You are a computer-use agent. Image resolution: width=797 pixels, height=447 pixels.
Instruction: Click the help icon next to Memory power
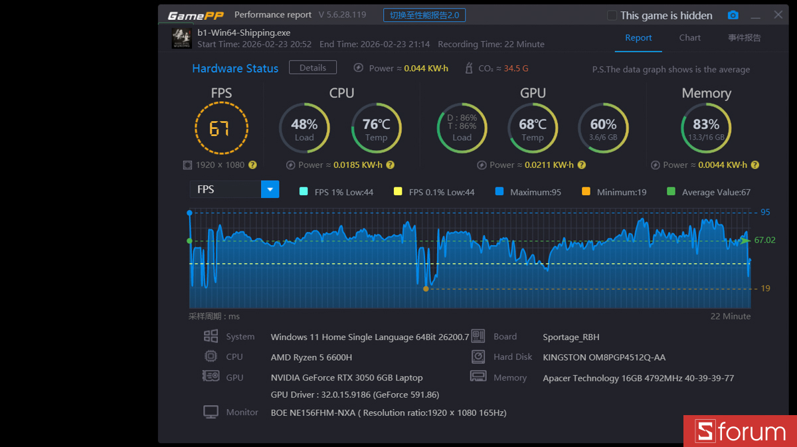(x=754, y=165)
